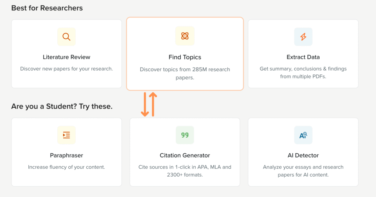
Task: Click "Discover topics from 285M research papers" description
Action: 185,73
